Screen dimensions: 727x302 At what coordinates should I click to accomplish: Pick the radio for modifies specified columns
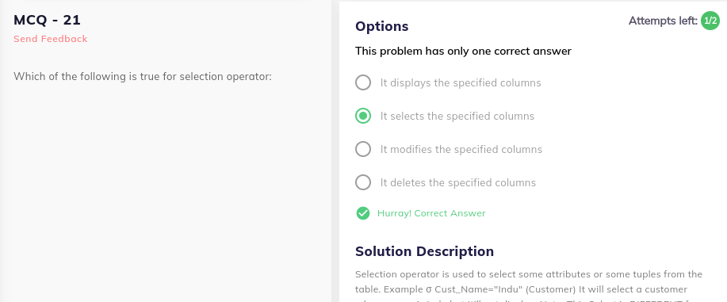coord(363,149)
